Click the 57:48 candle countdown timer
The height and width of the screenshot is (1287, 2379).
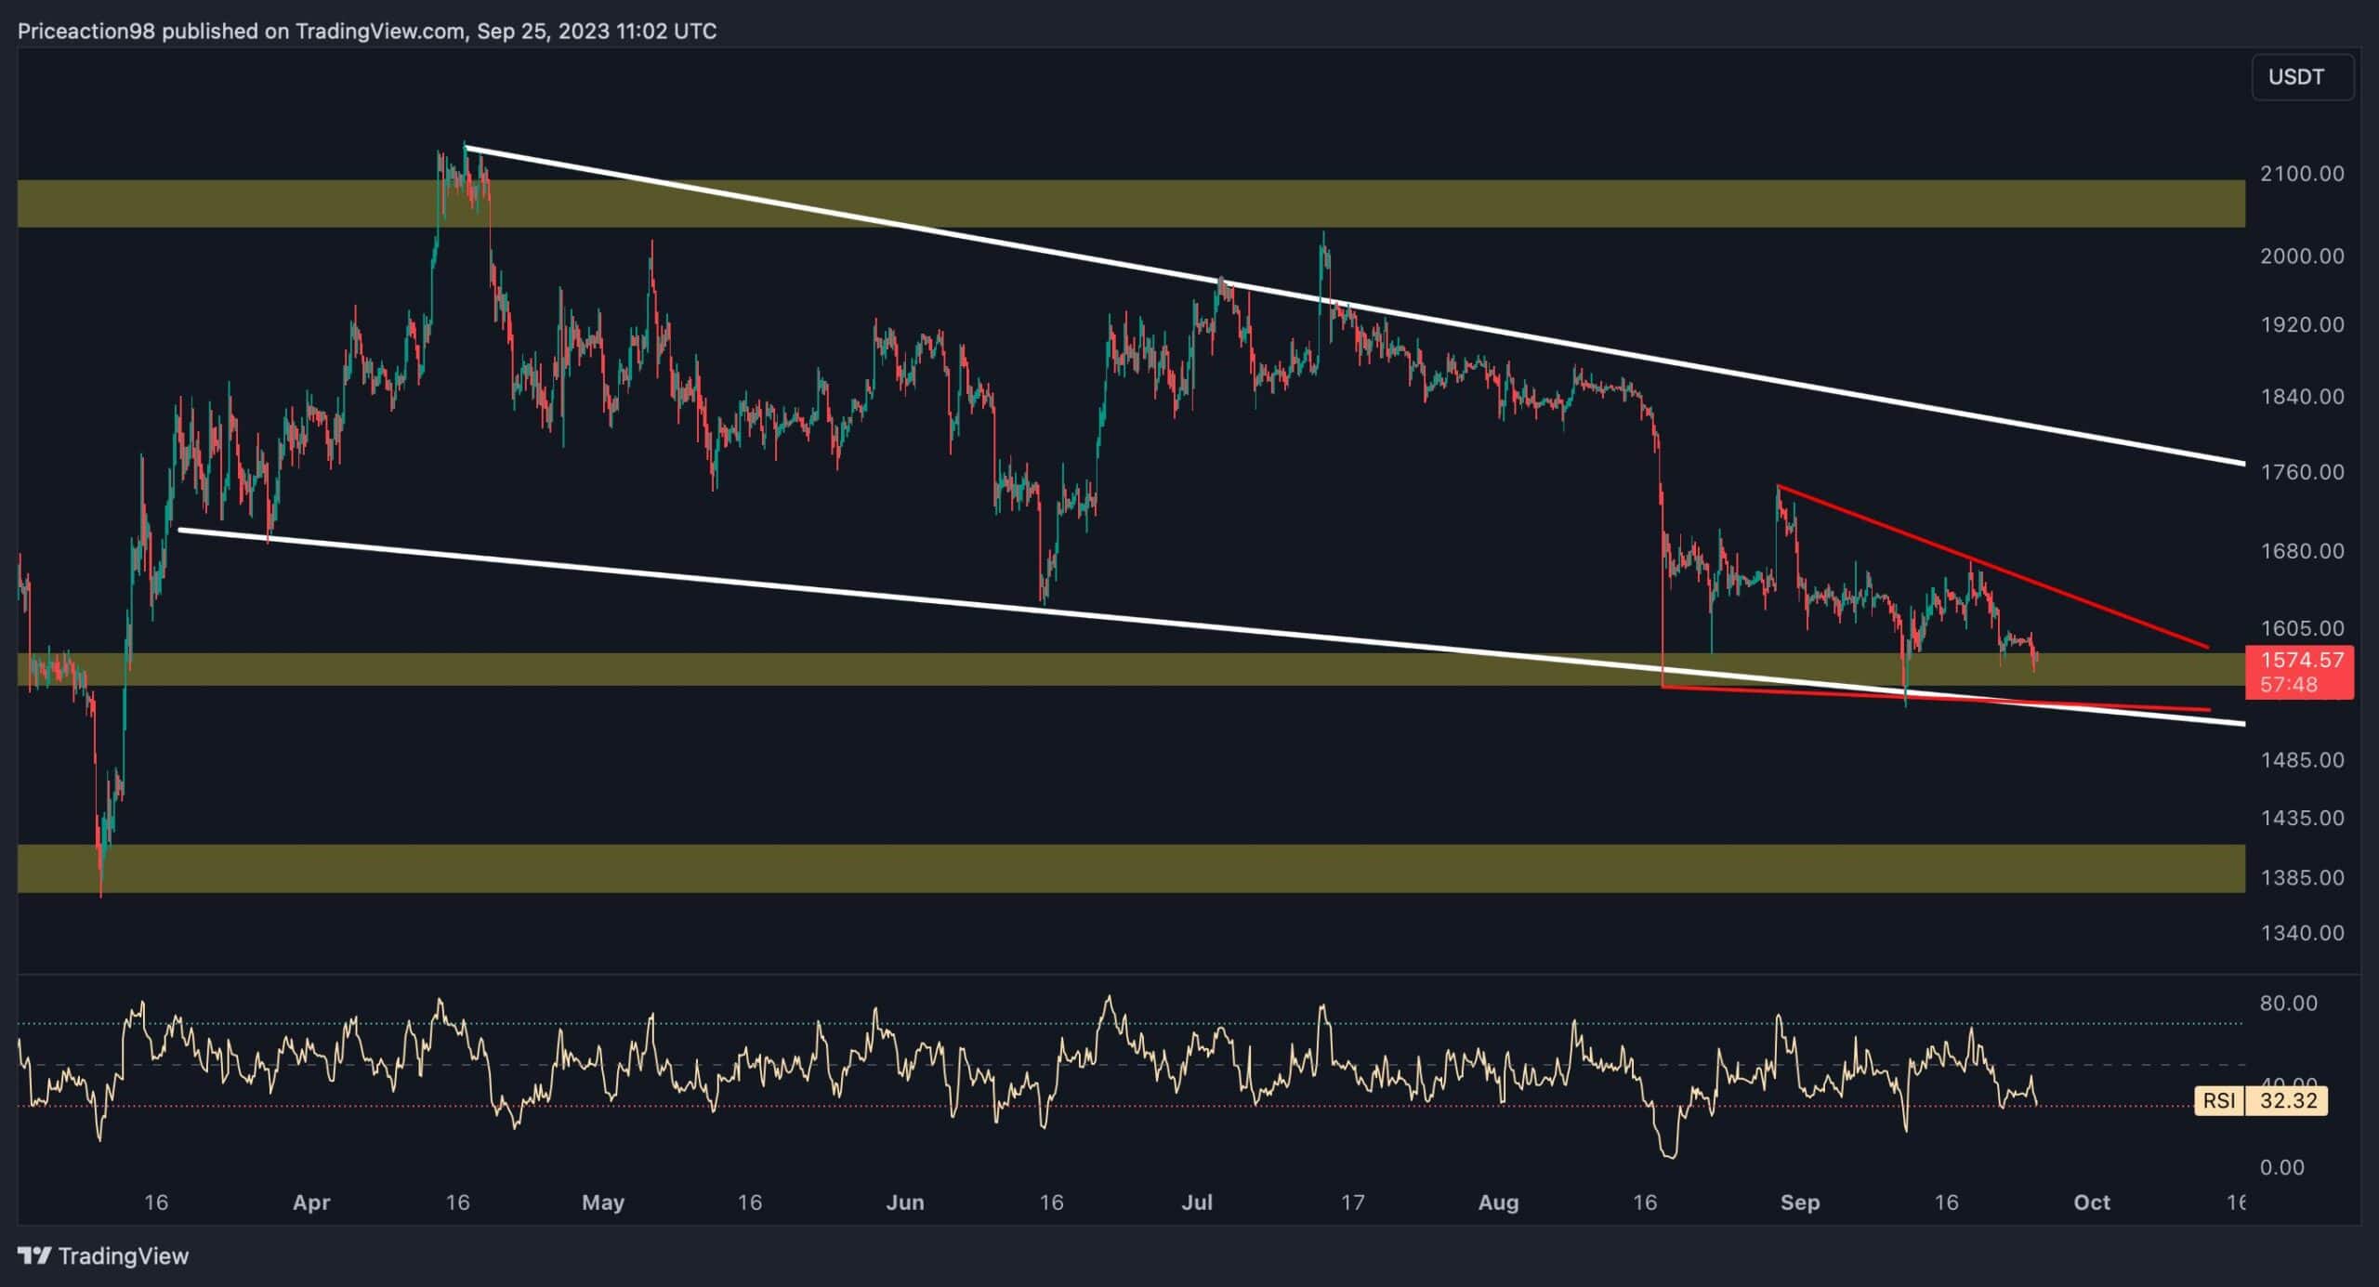pyautogui.click(x=2289, y=685)
